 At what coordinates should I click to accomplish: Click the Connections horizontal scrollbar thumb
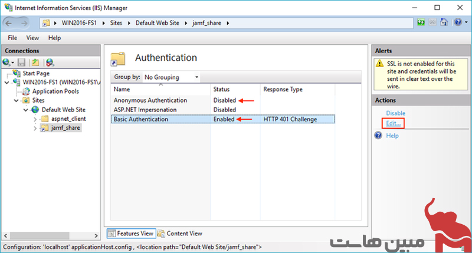pyautogui.click(x=40, y=235)
